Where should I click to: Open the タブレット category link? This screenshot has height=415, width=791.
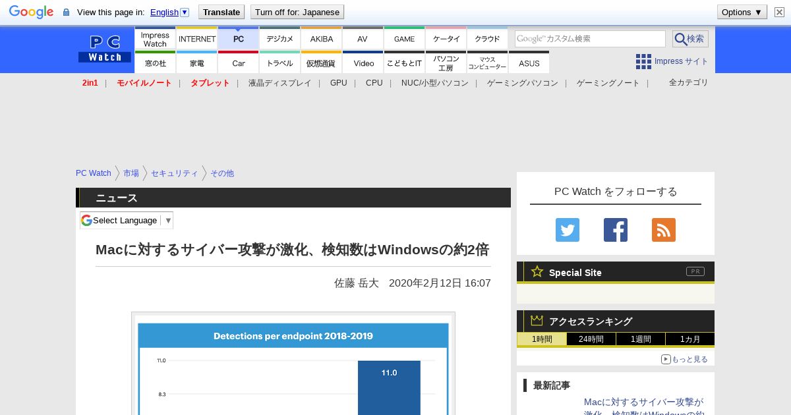coord(210,83)
